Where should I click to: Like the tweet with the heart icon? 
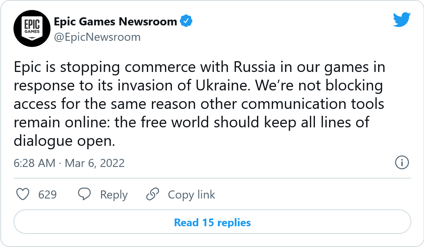23,194
